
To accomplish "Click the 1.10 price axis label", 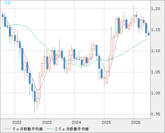I will point(156,51).
